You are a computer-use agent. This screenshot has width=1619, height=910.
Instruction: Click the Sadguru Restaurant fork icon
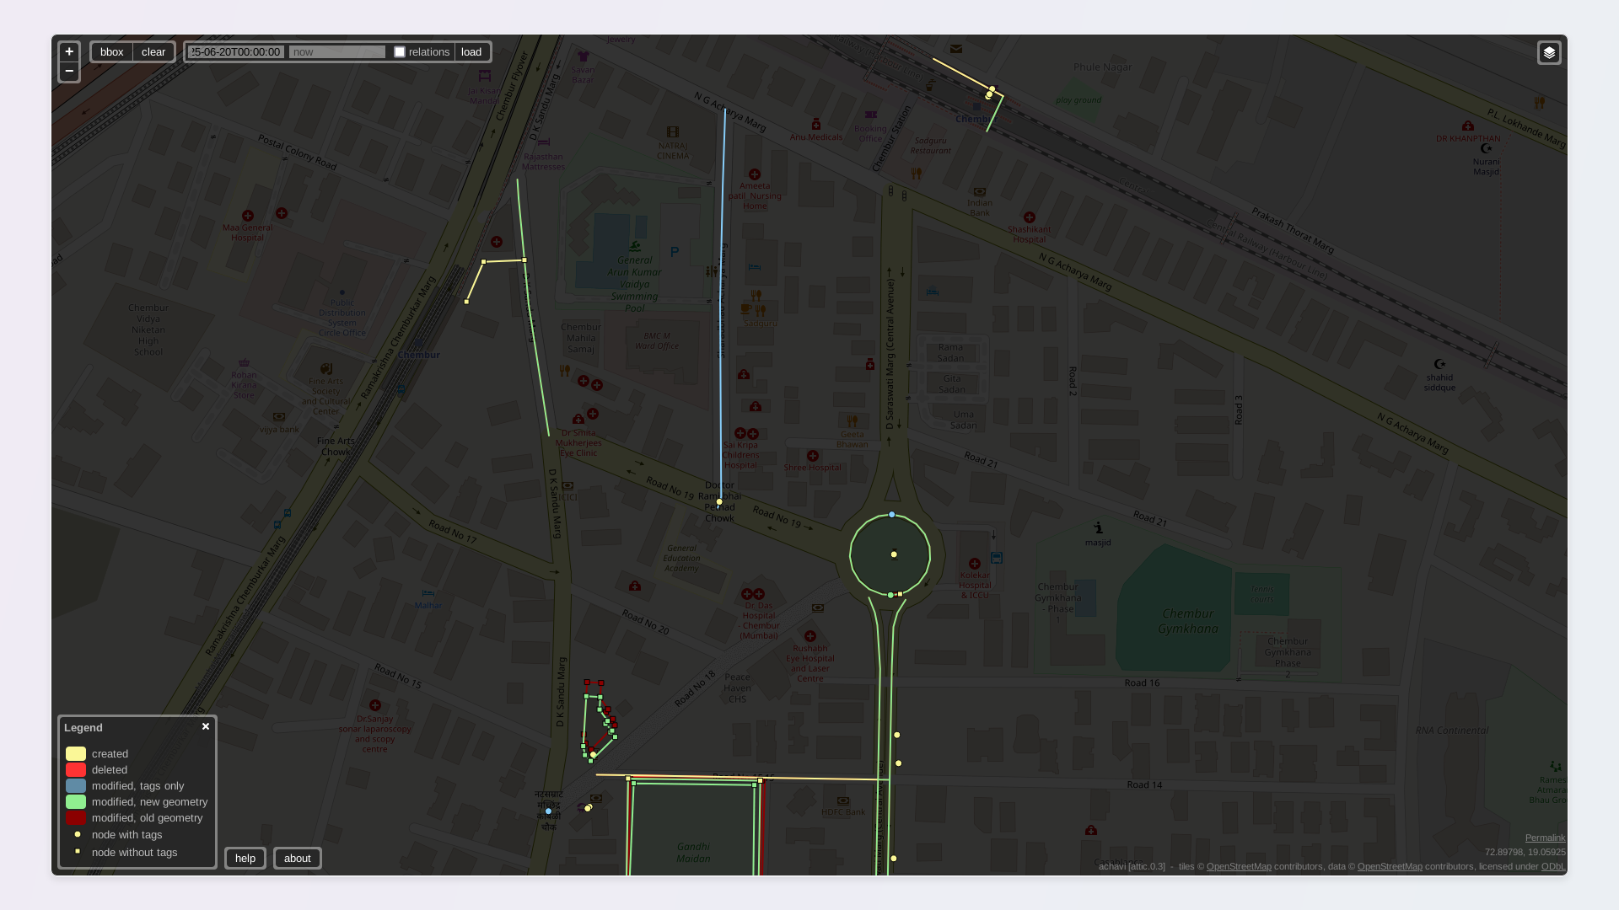coord(917,174)
